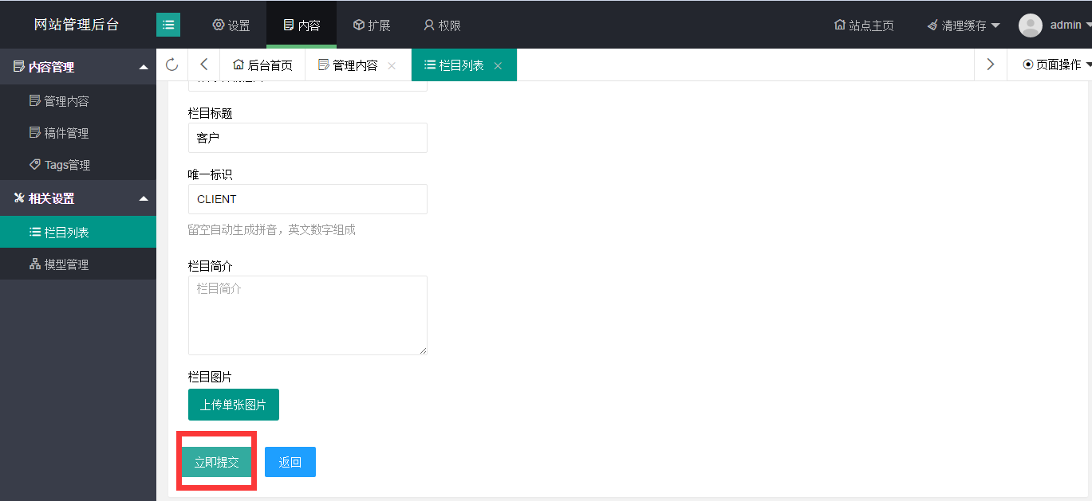Click the left arrow tab scroll icon
1092x501 pixels.
(203, 65)
